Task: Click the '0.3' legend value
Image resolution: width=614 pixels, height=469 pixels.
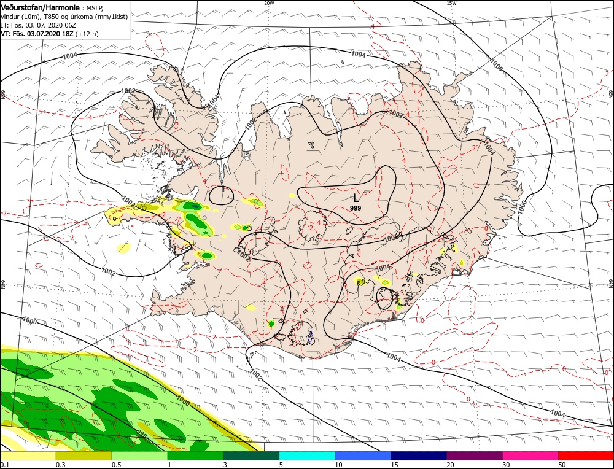Action: click(x=60, y=465)
